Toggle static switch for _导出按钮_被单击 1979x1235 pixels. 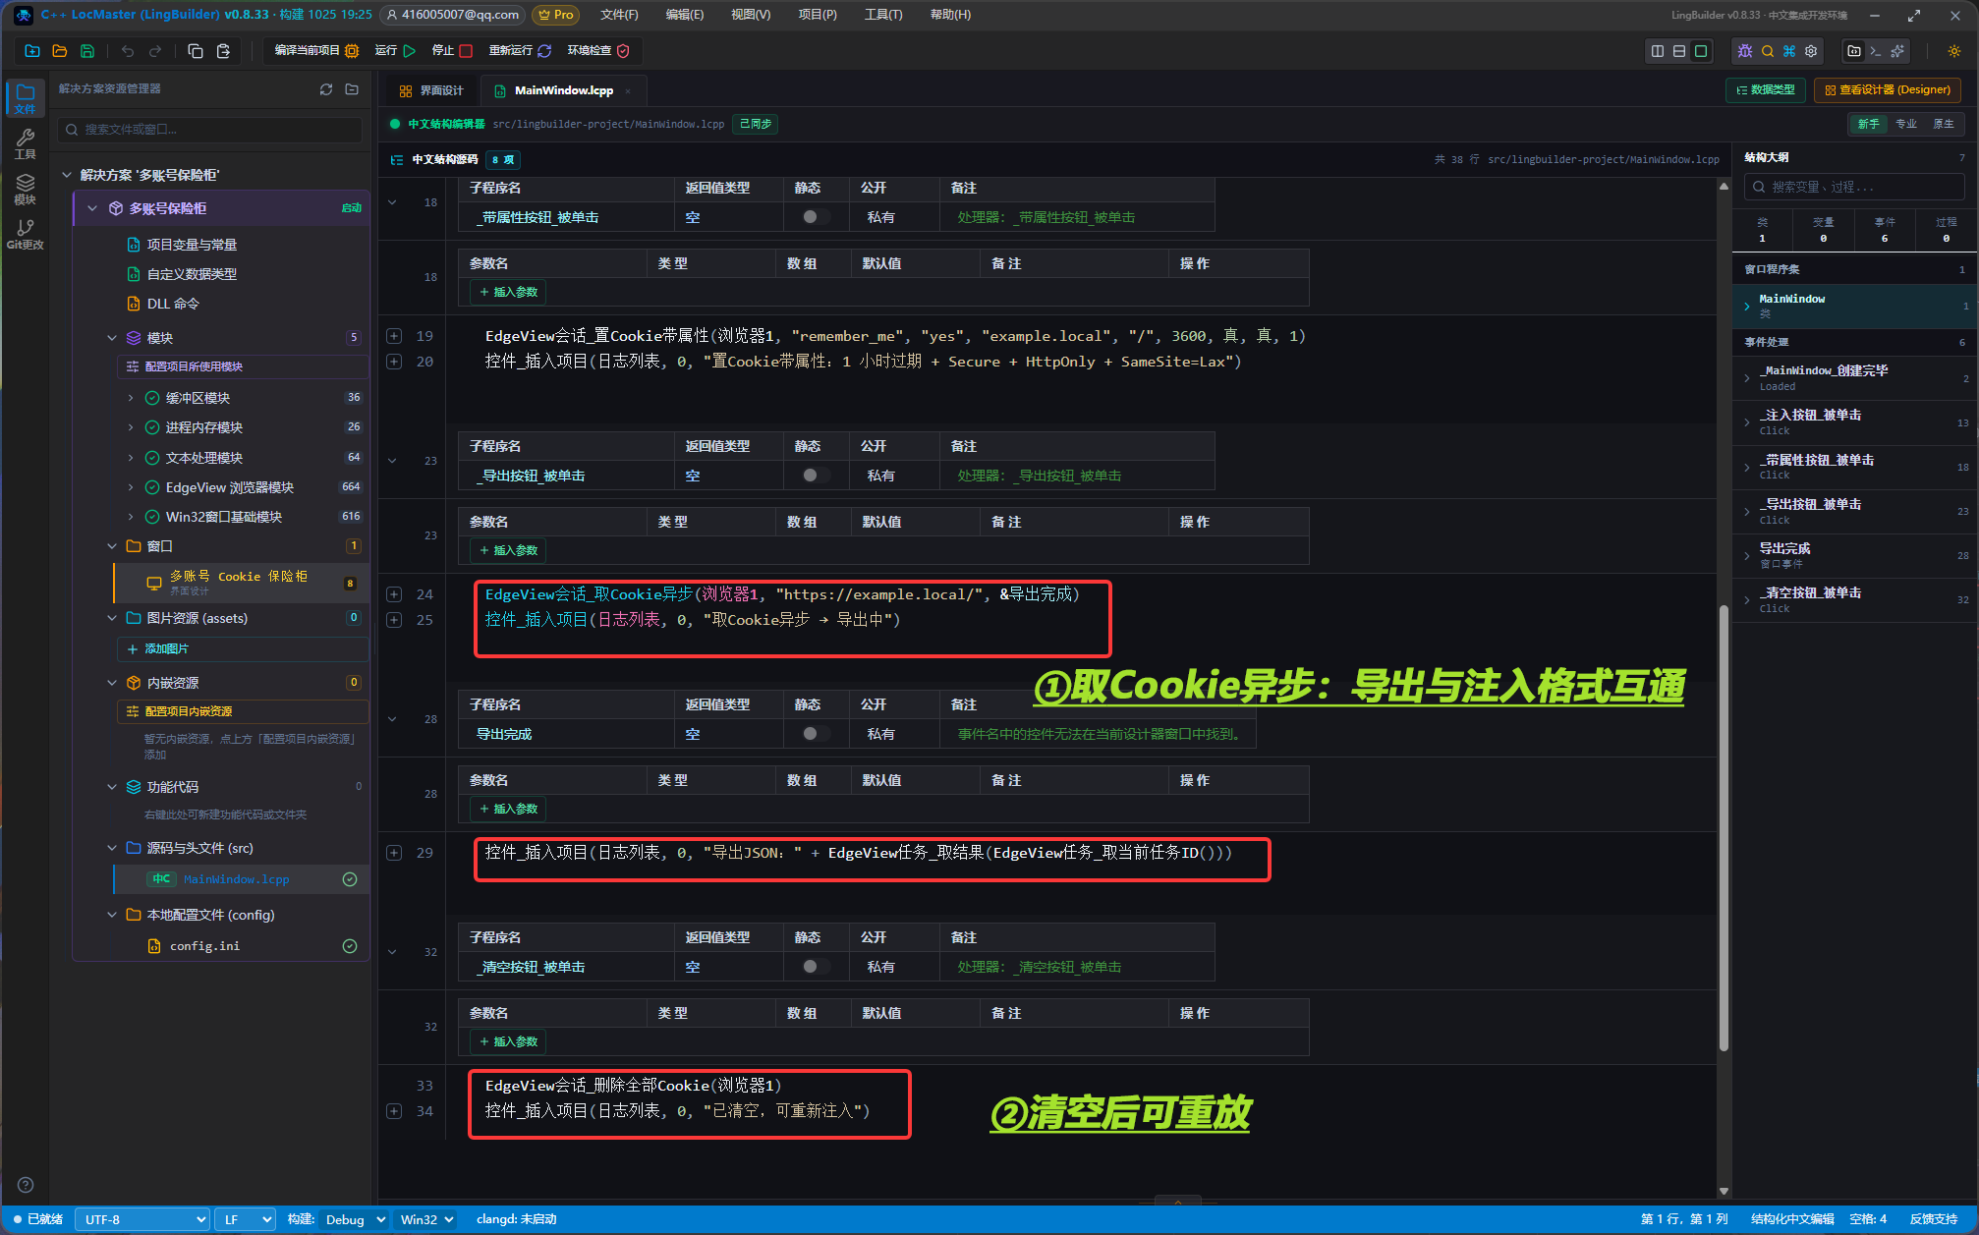814,476
